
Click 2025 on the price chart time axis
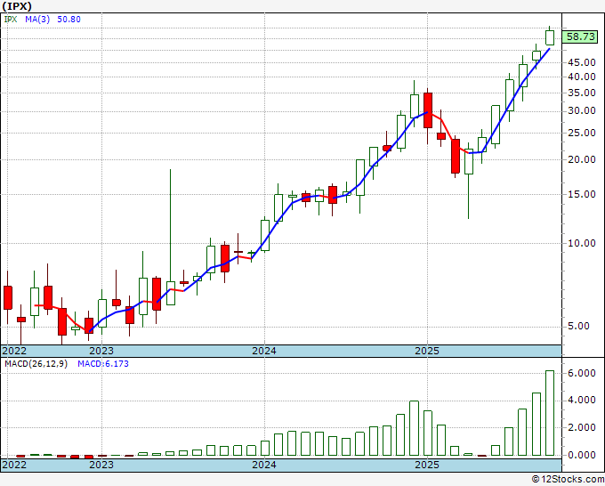click(x=427, y=351)
